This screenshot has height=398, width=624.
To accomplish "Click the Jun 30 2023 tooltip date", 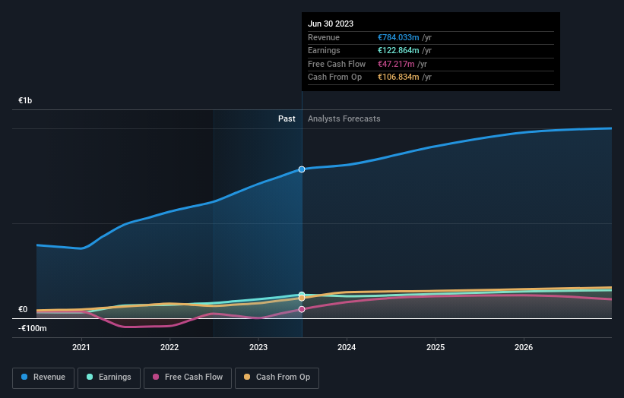I will coord(331,24).
